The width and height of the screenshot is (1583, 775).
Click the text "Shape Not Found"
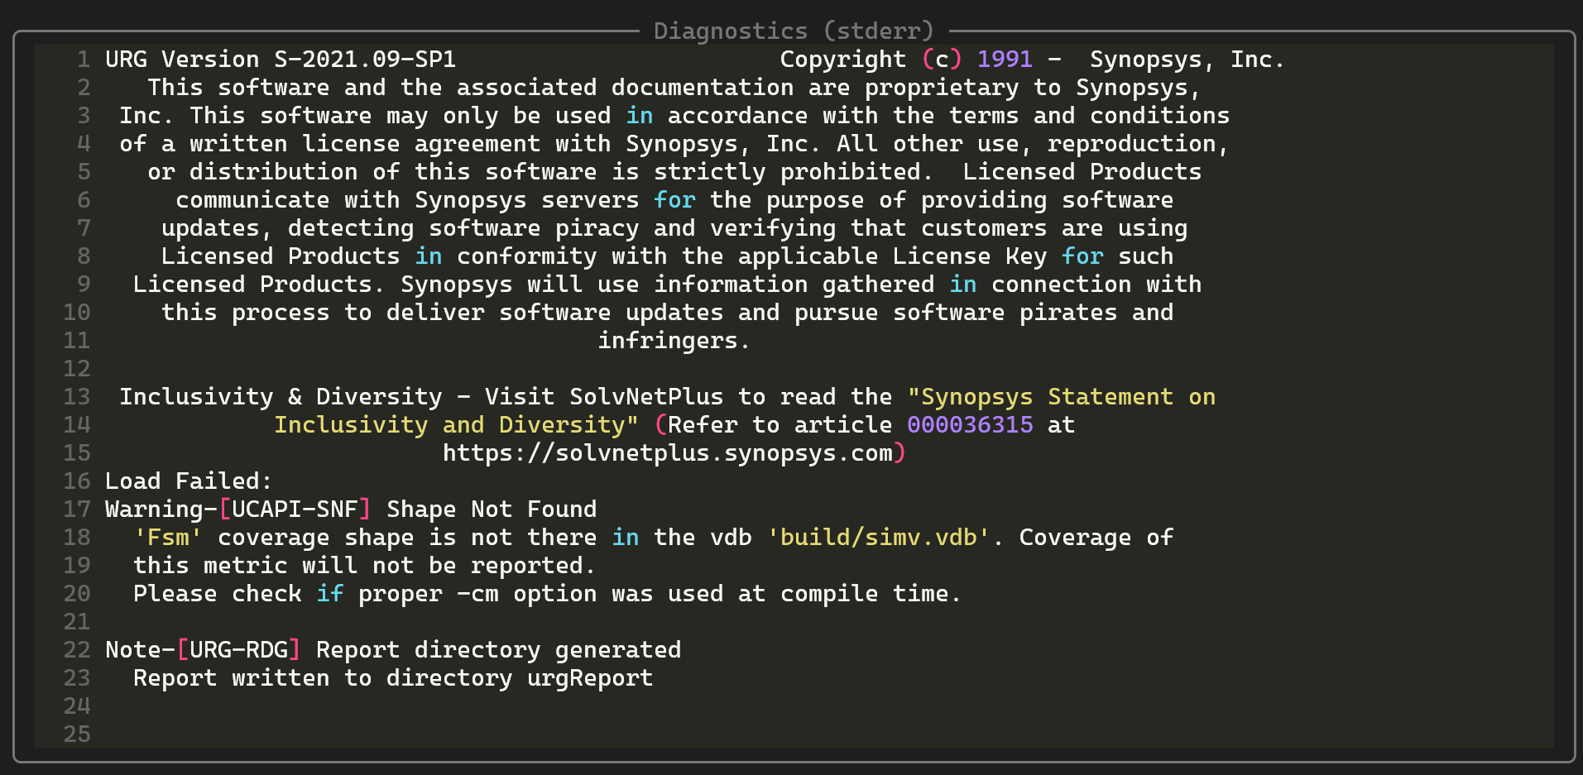click(492, 509)
